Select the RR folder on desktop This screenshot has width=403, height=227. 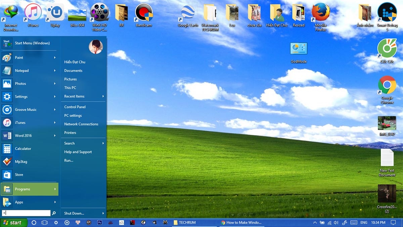pyautogui.click(x=122, y=15)
